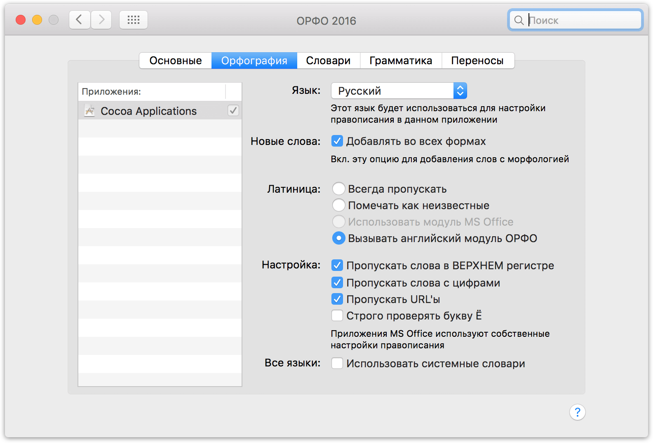Screen dimensions: 653x443
Task: Enable Использовать системные словари checkbox
Action: [x=337, y=364]
